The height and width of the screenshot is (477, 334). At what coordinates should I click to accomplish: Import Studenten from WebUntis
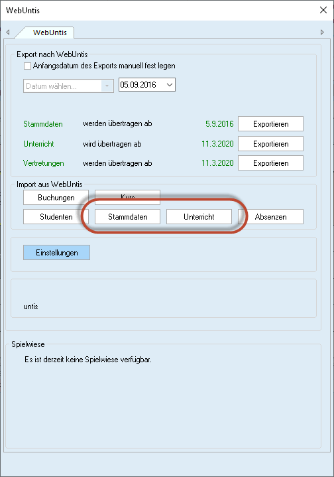coord(56,216)
